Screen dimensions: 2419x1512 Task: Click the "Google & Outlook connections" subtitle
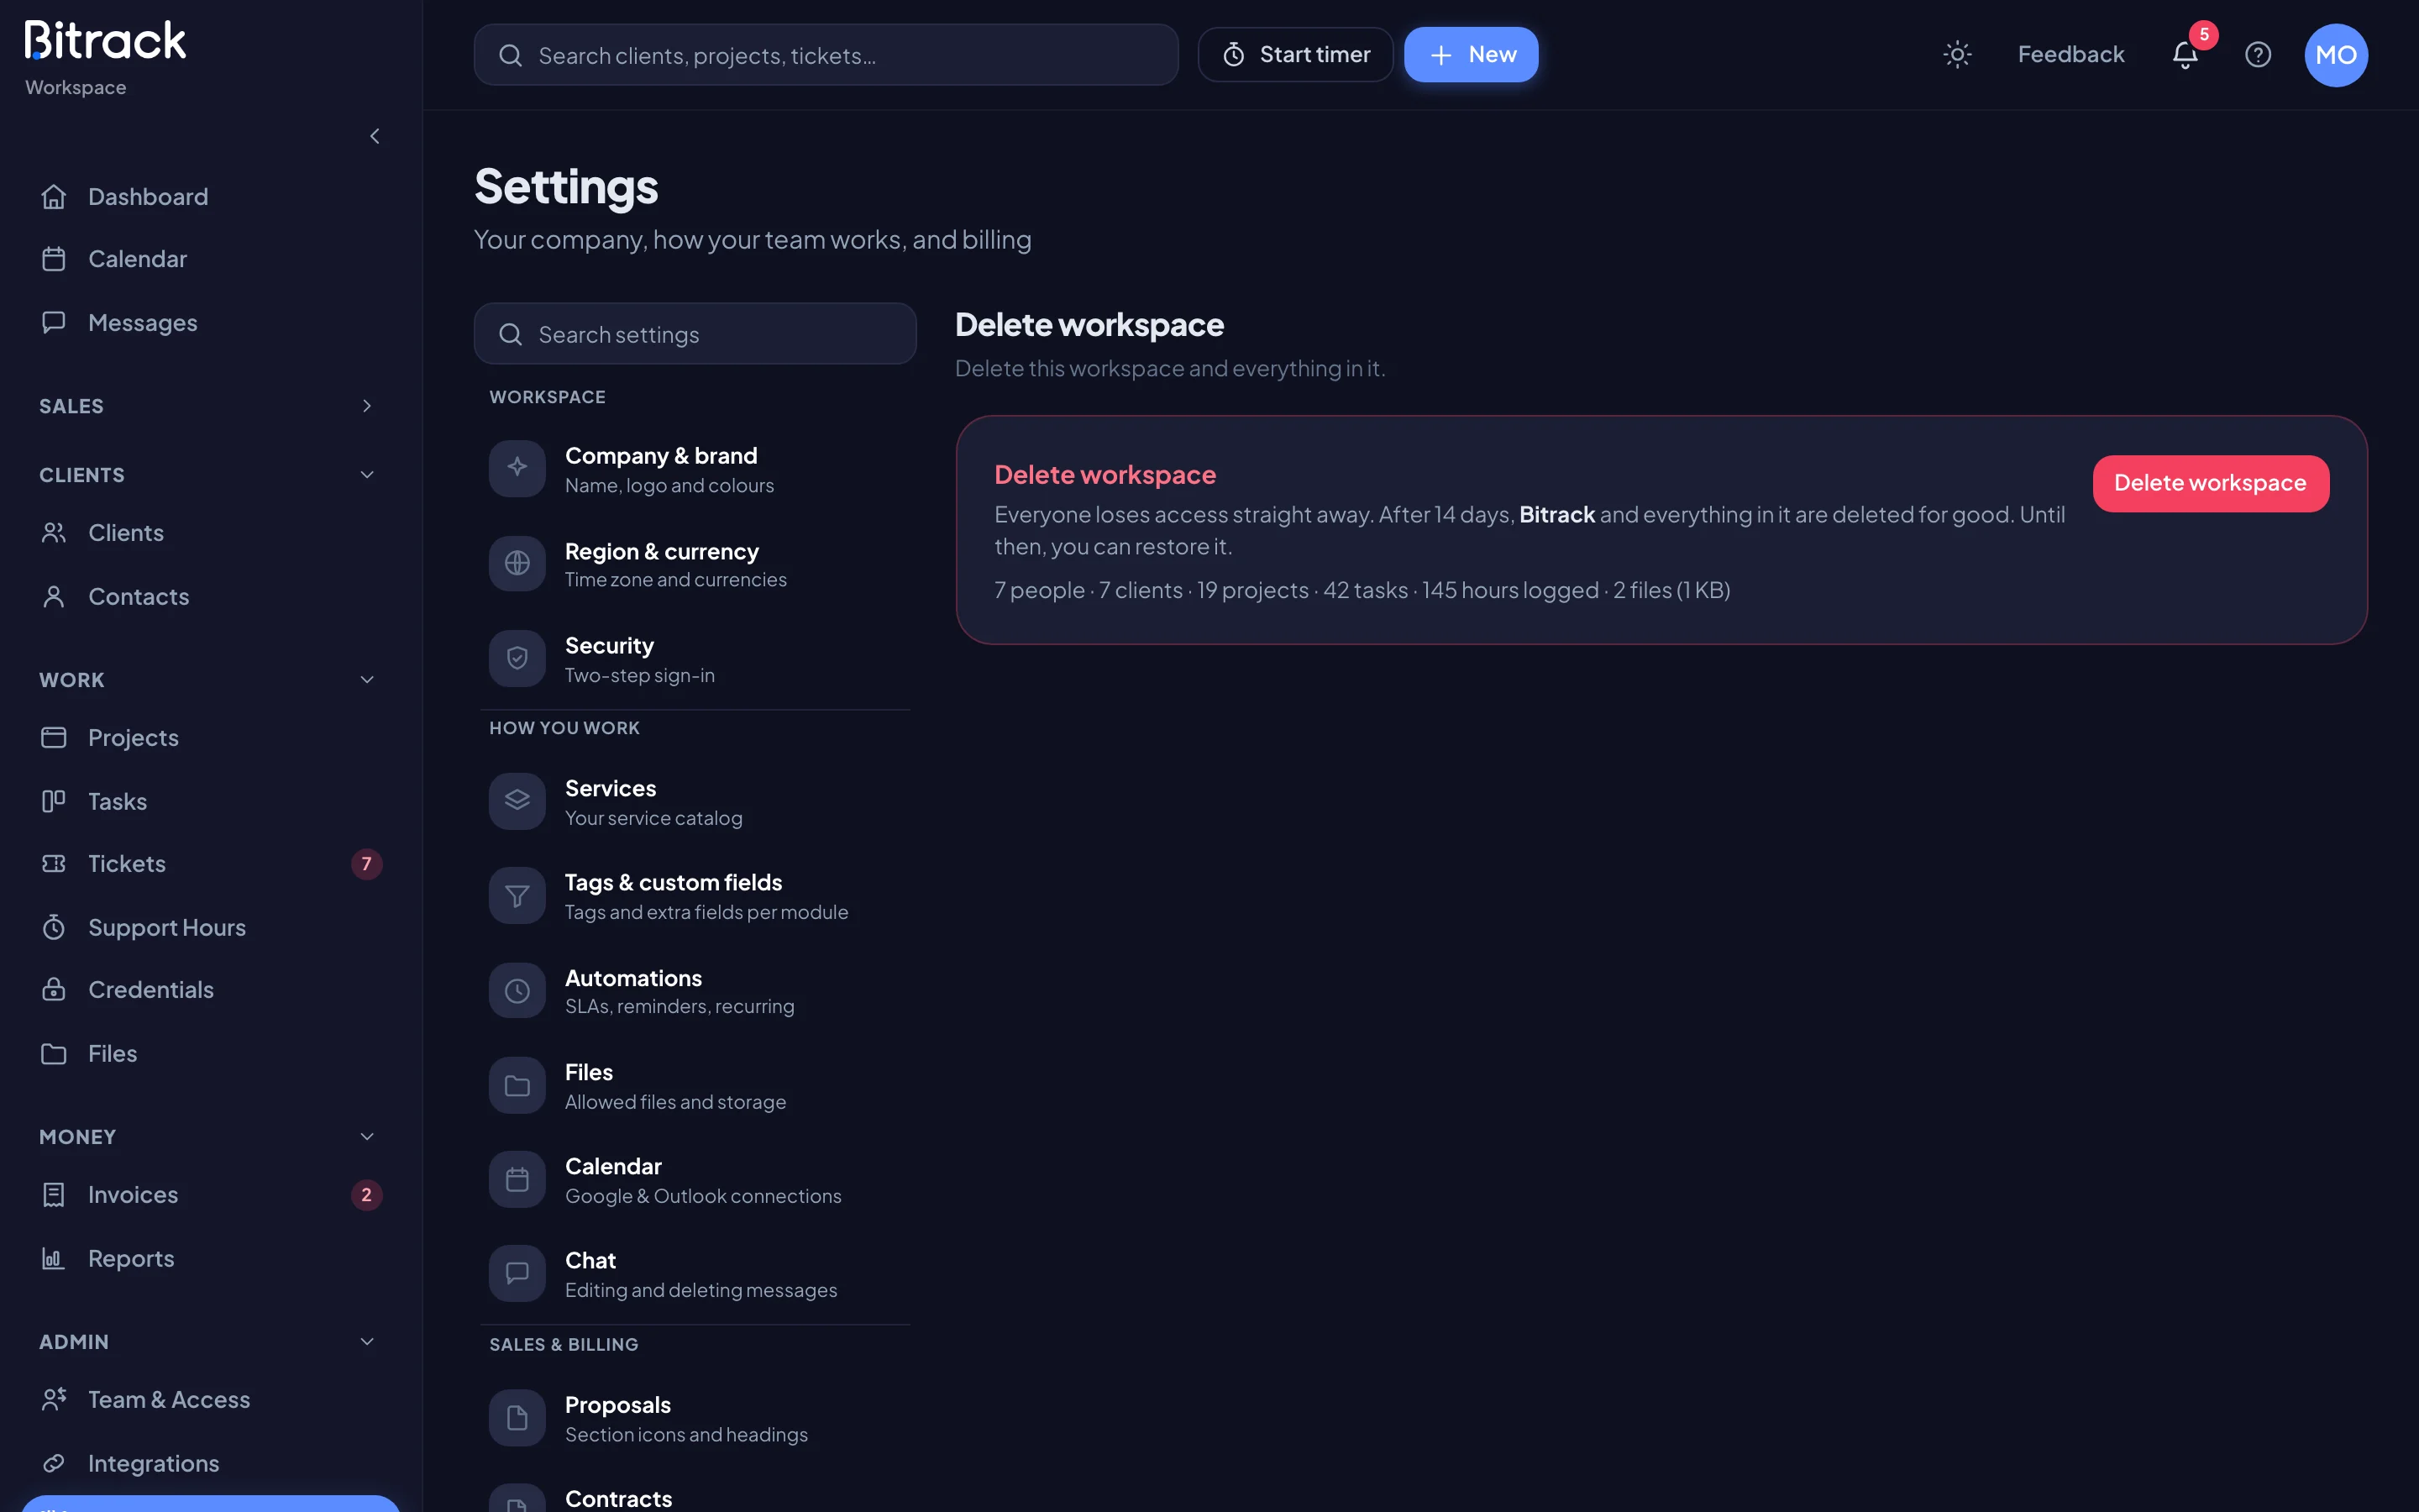(703, 1196)
